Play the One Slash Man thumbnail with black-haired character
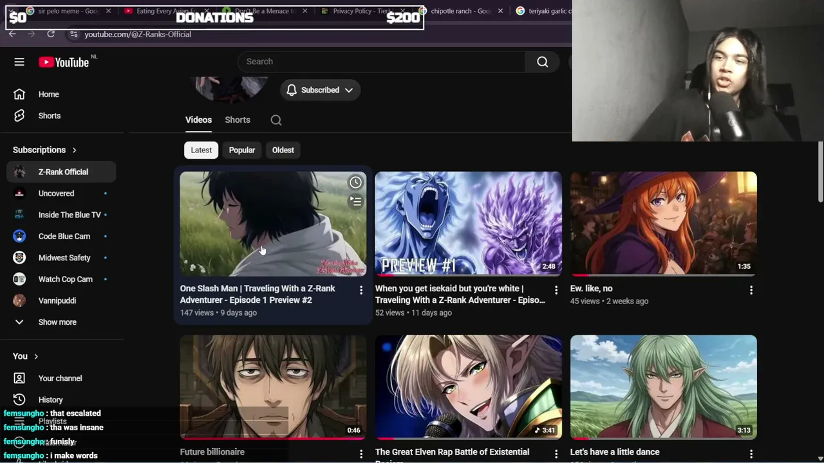Screen dimensions: 824x463 click(273, 224)
